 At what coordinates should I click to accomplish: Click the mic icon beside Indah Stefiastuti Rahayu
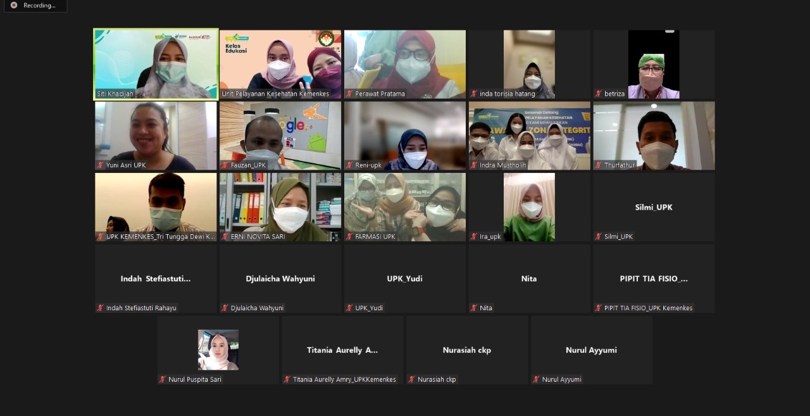[99, 308]
